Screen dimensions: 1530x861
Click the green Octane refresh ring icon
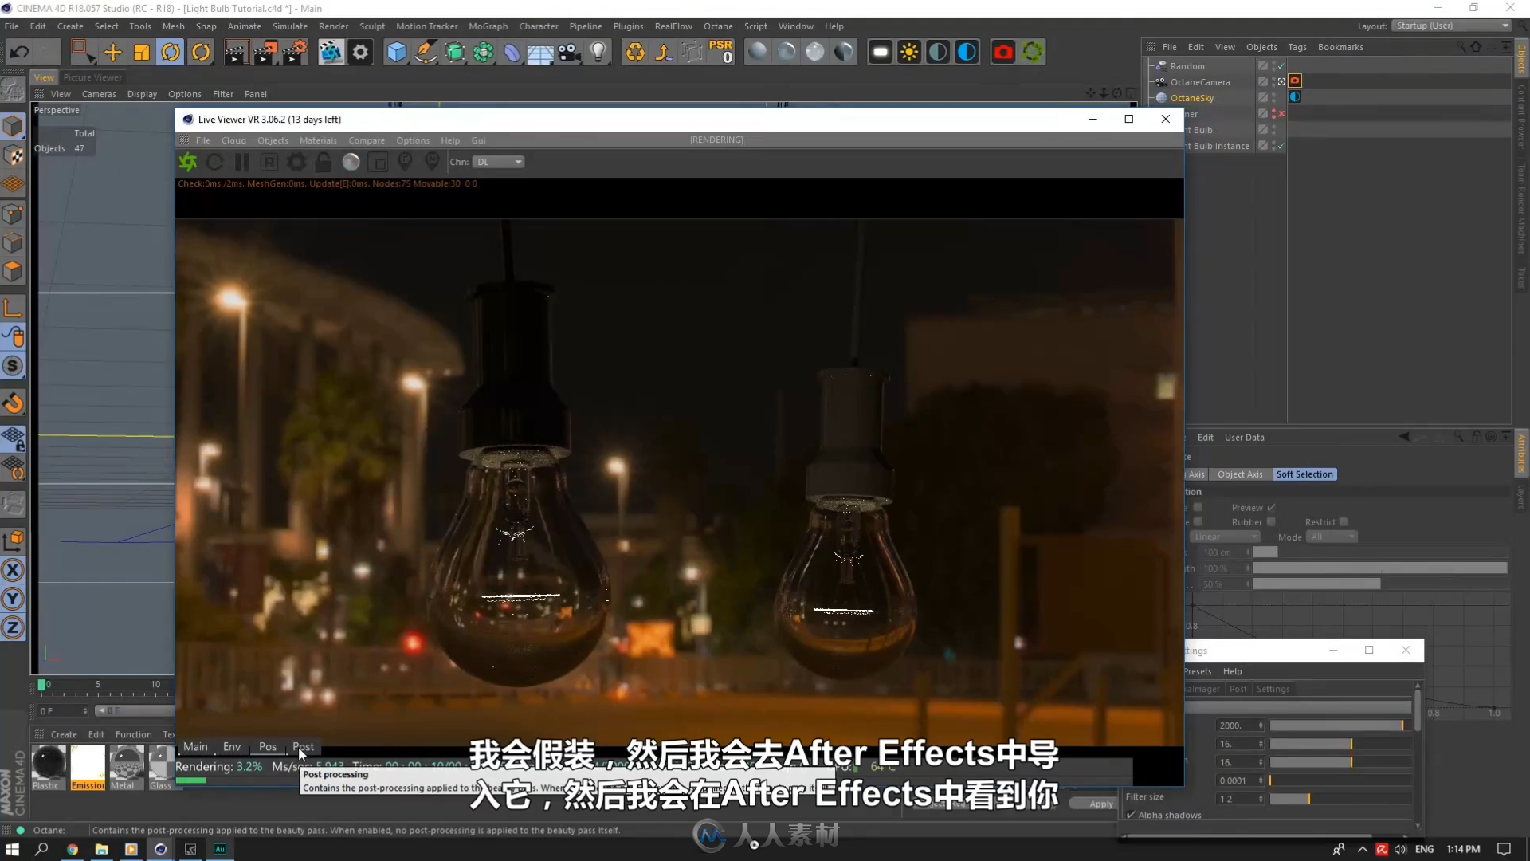pyautogui.click(x=1033, y=53)
